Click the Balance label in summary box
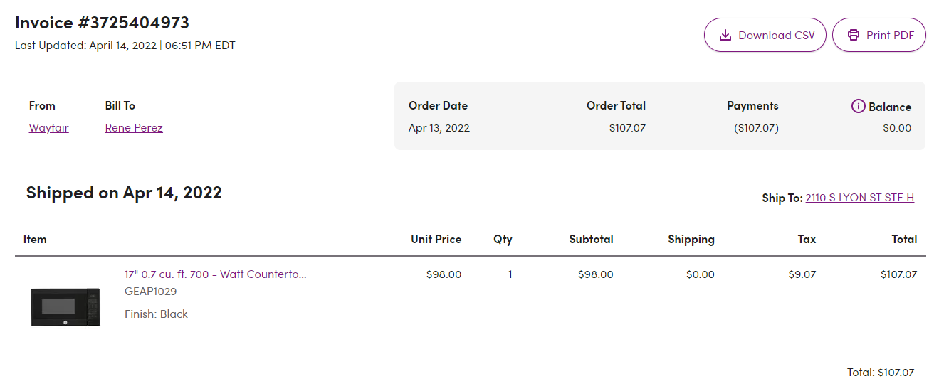 coord(890,107)
